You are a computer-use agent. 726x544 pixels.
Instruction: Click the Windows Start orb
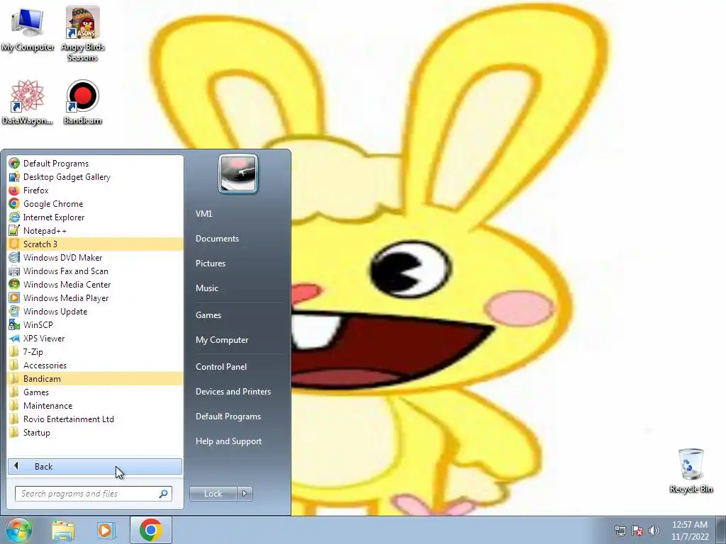18,530
